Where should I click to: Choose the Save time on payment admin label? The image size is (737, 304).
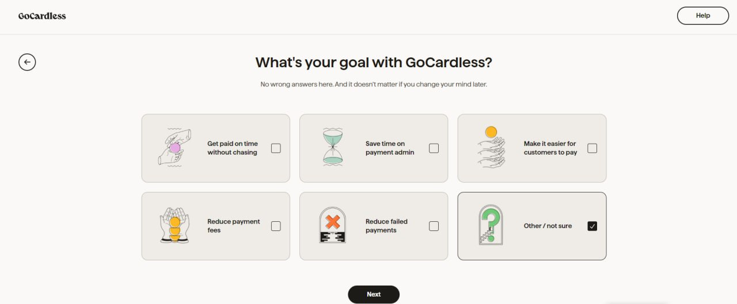coord(390,148)
